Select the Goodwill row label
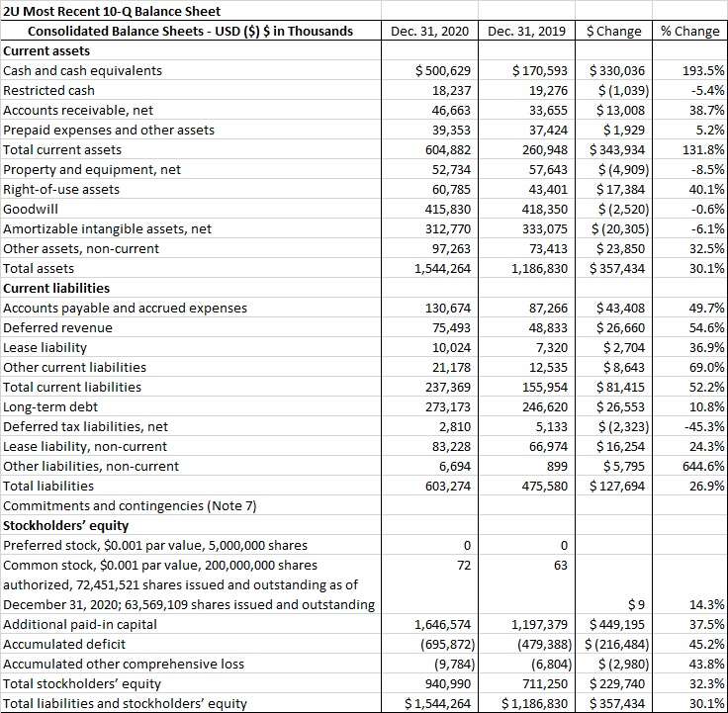This screenshot has width=728, height=713. 191,210
